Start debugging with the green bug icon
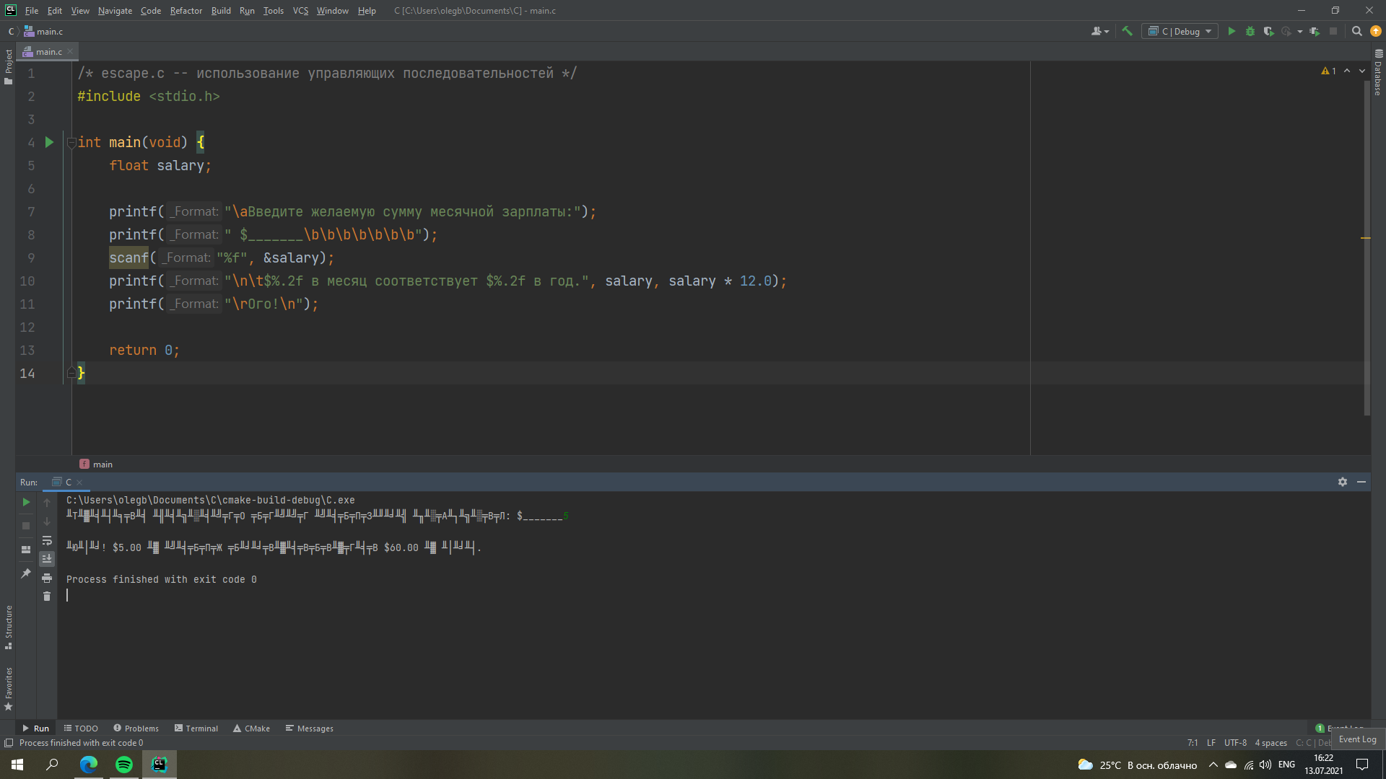The height and width of the screenshot is (779, 1386). coord(1250,31)
